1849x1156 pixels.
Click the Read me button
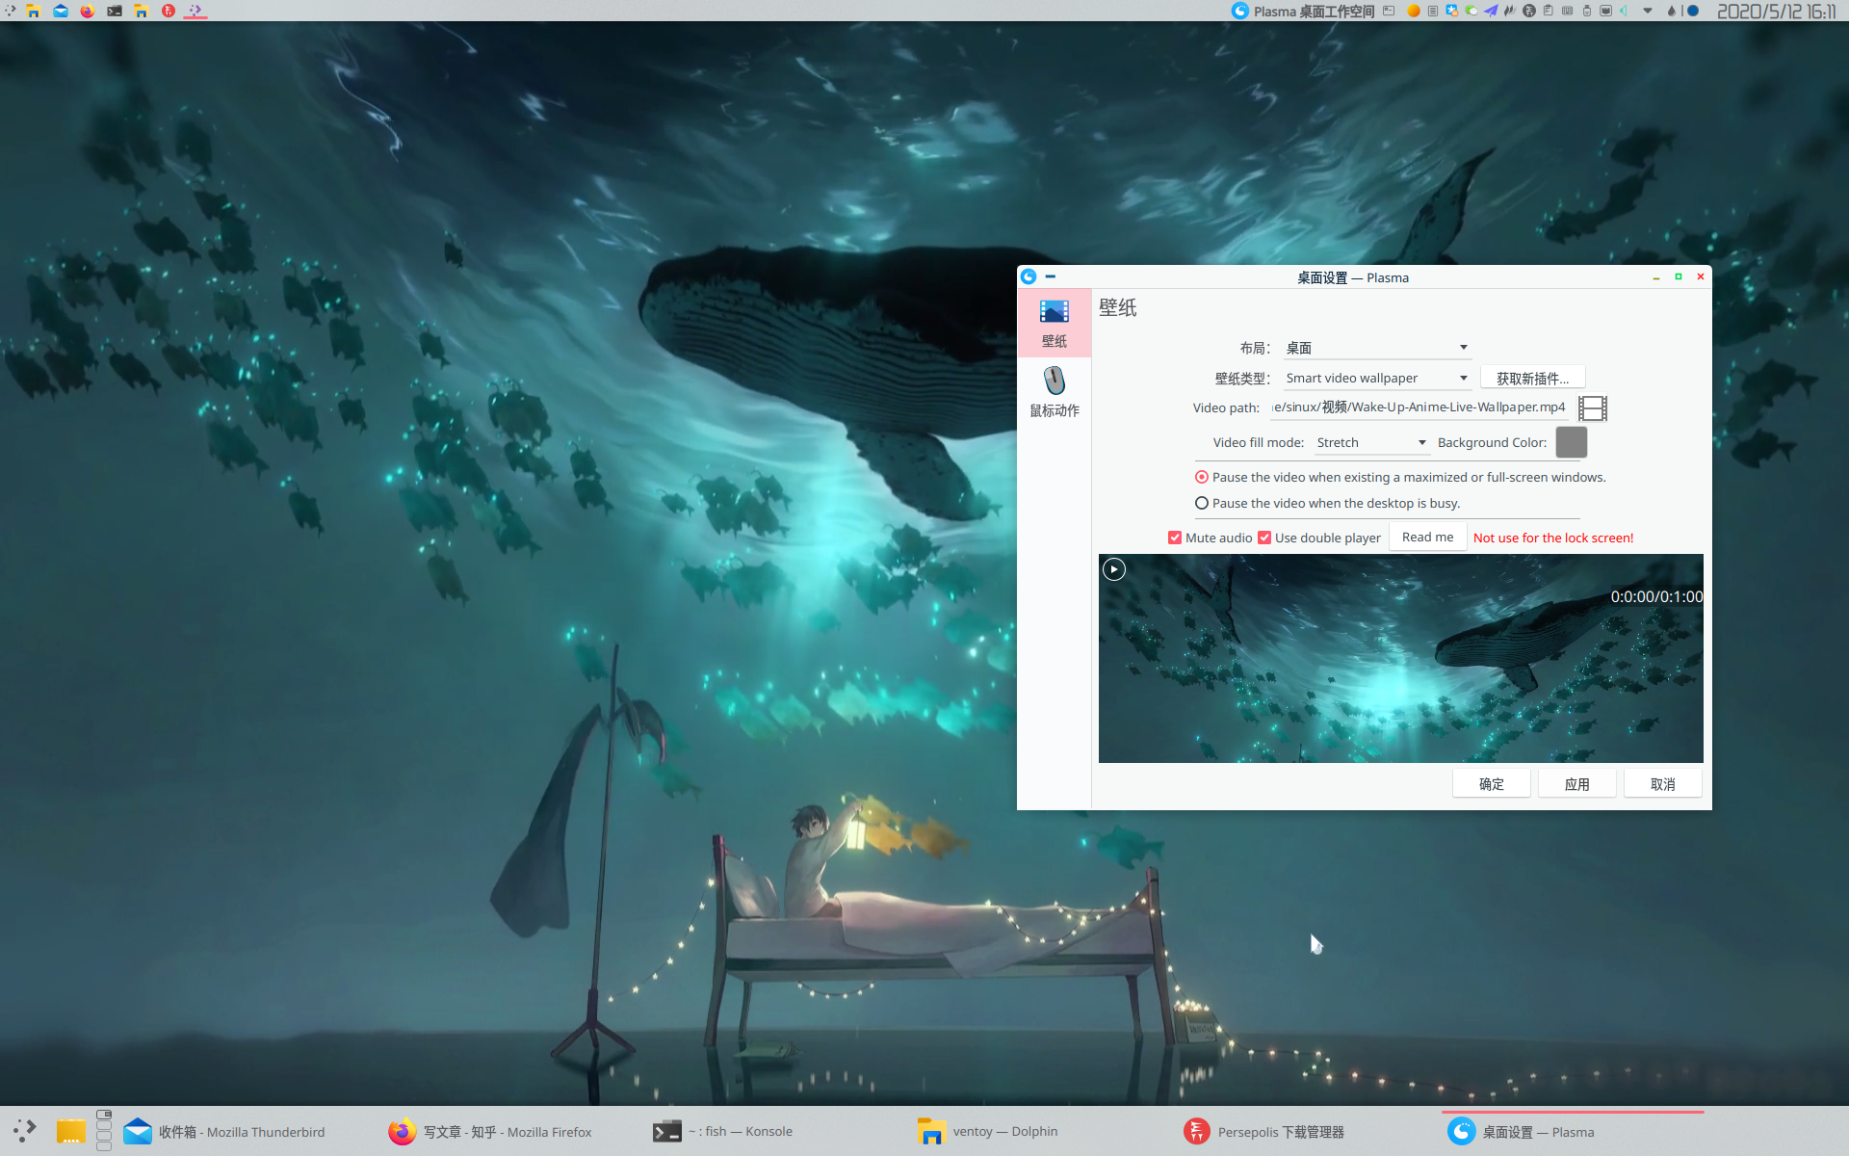(x=1427, y=538)
